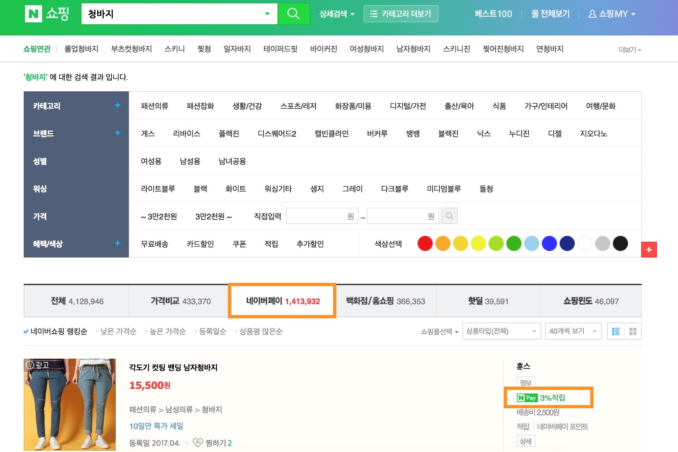
Task: Toggle washing filter 라이트블루
Action: pyautogui.click(x=158, y=189)
